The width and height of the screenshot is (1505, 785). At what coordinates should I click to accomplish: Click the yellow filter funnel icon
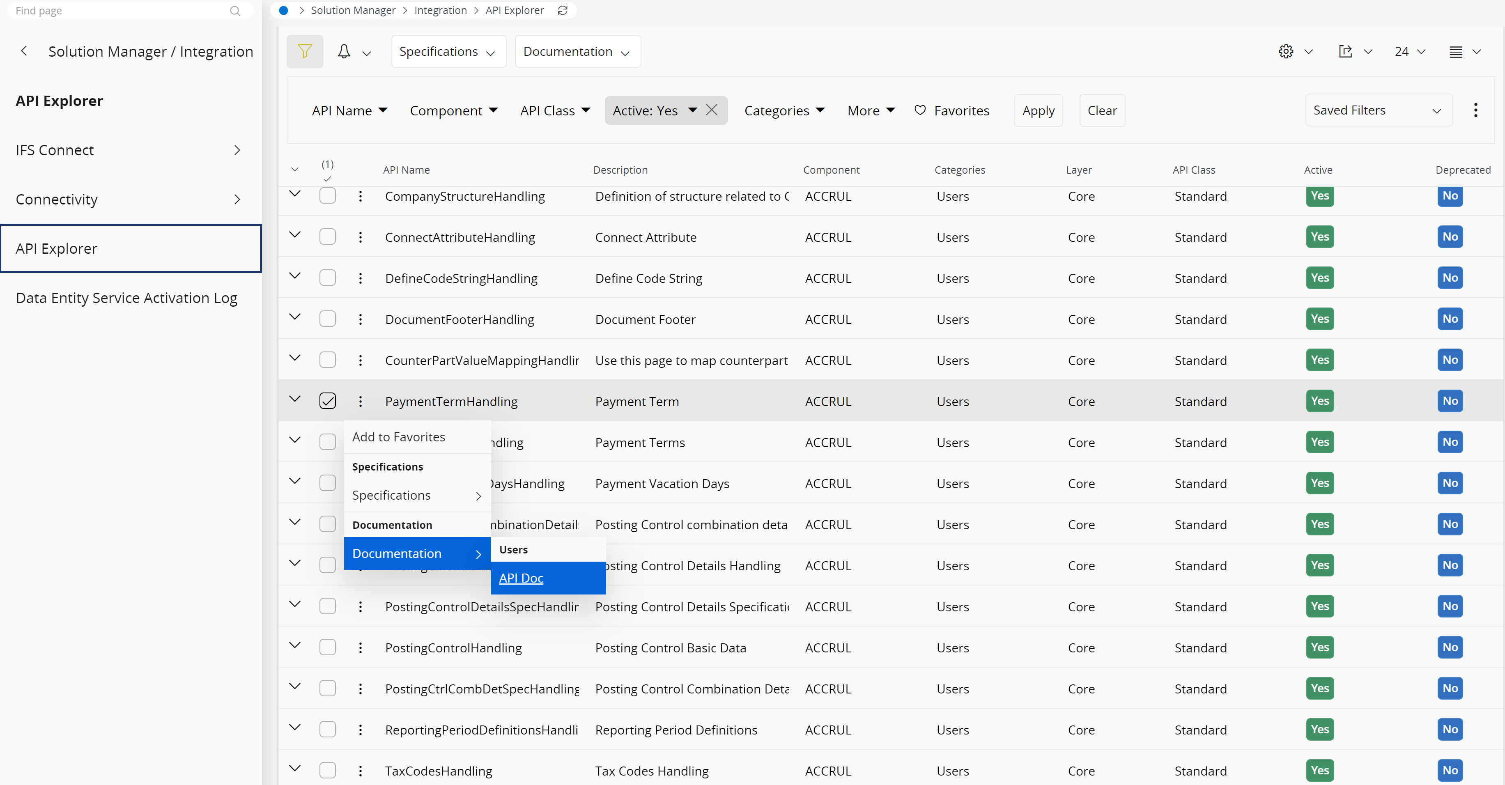304,51
